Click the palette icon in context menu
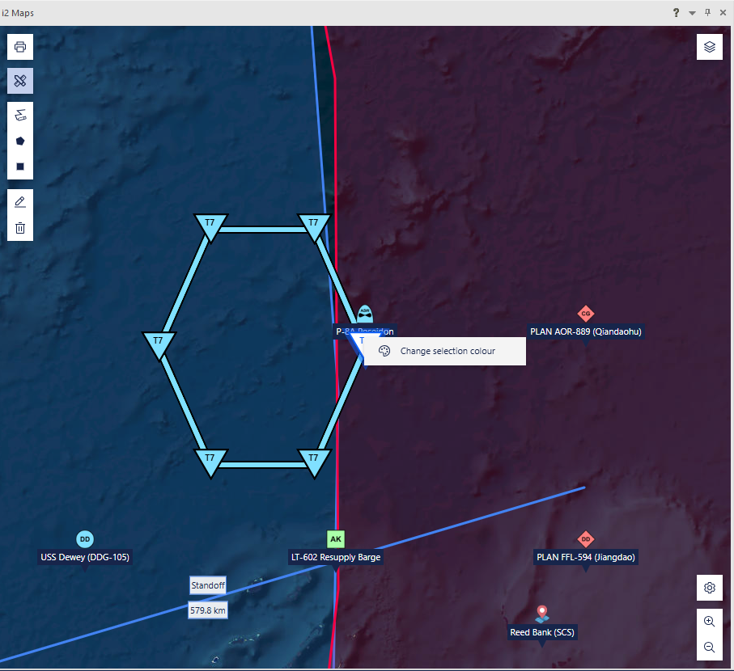The height and width of the screenshot is (671, 734). 384,352
